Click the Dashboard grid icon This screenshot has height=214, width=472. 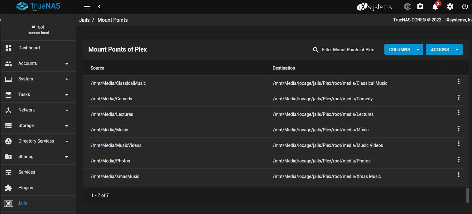[8, 48]
